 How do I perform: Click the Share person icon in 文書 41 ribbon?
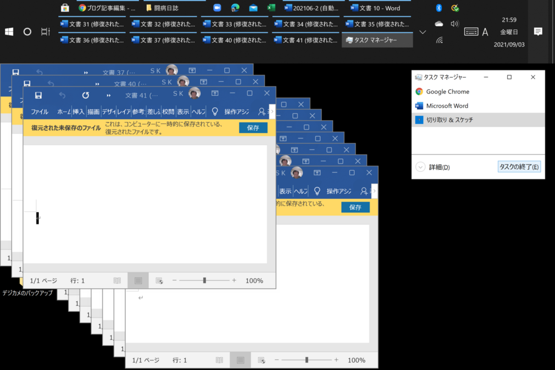tap(262, 112)
